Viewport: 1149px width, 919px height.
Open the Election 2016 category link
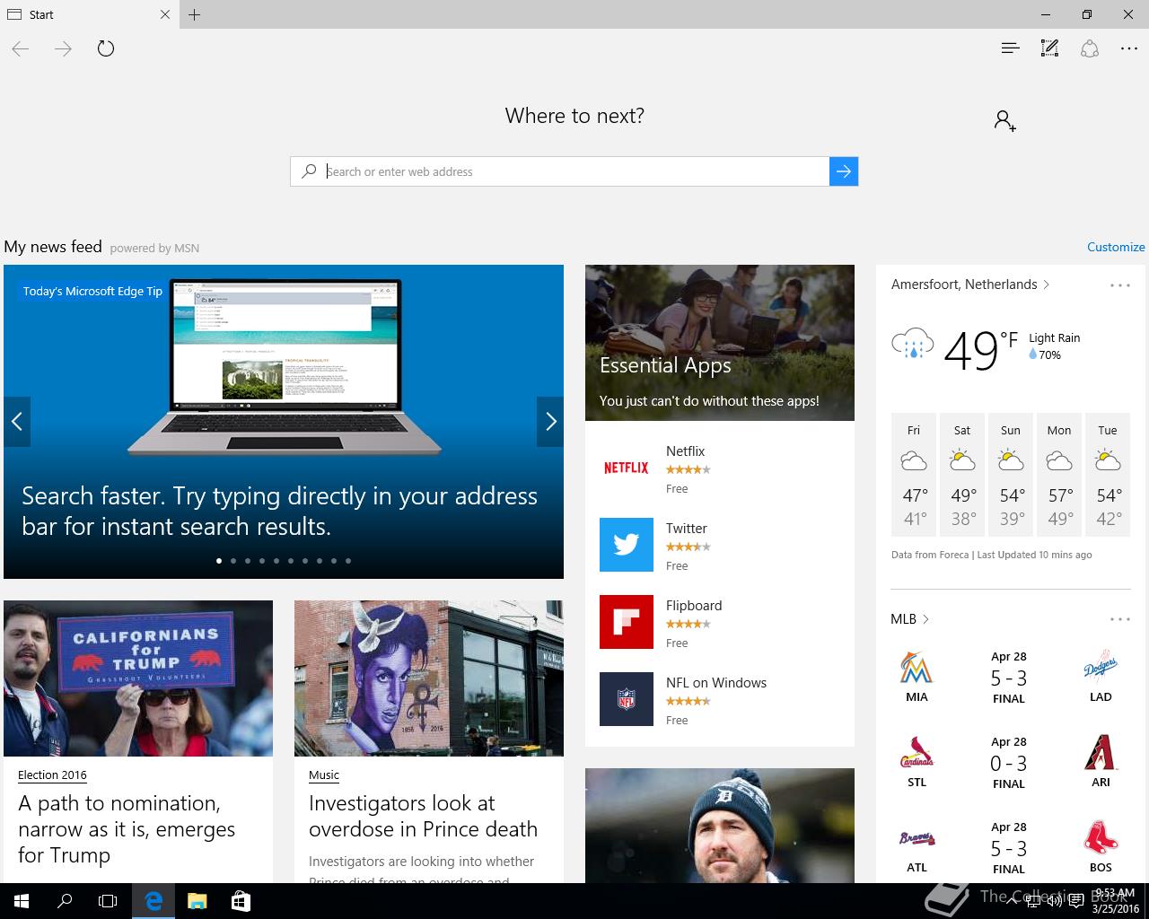[x=52, y=775]
